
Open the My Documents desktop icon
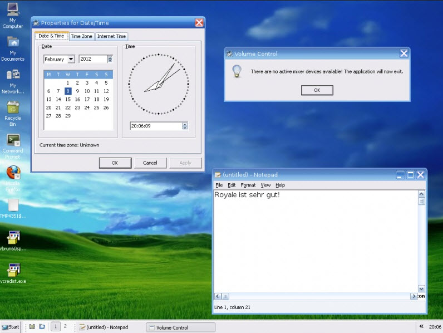[x=13, y=48]
